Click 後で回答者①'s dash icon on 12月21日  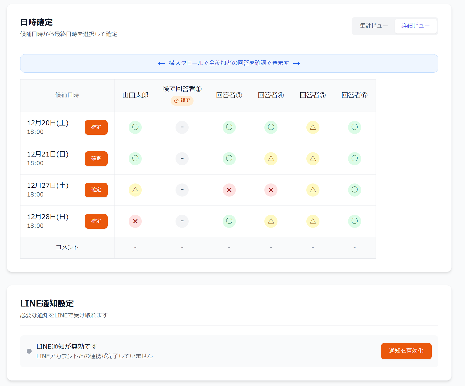pos(182,158)
